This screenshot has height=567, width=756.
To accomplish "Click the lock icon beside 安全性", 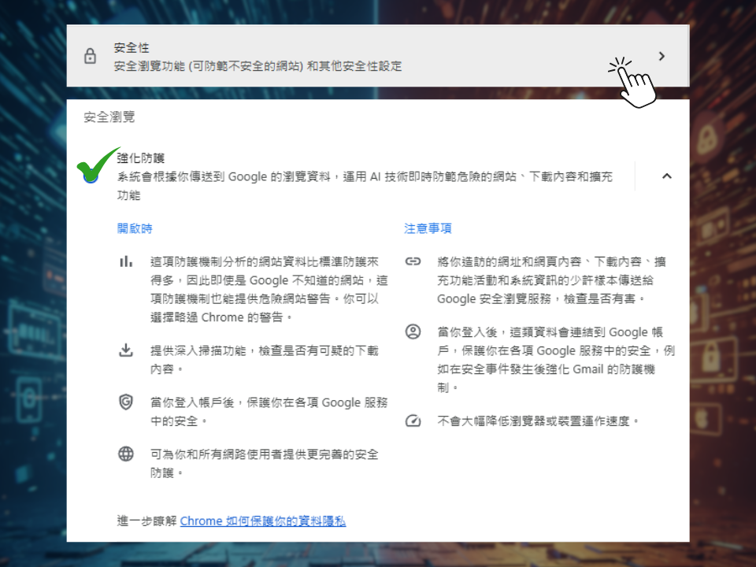I will pos(90,57).
